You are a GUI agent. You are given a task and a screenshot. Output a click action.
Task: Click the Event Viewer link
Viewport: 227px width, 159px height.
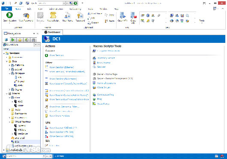click(104, 63)
